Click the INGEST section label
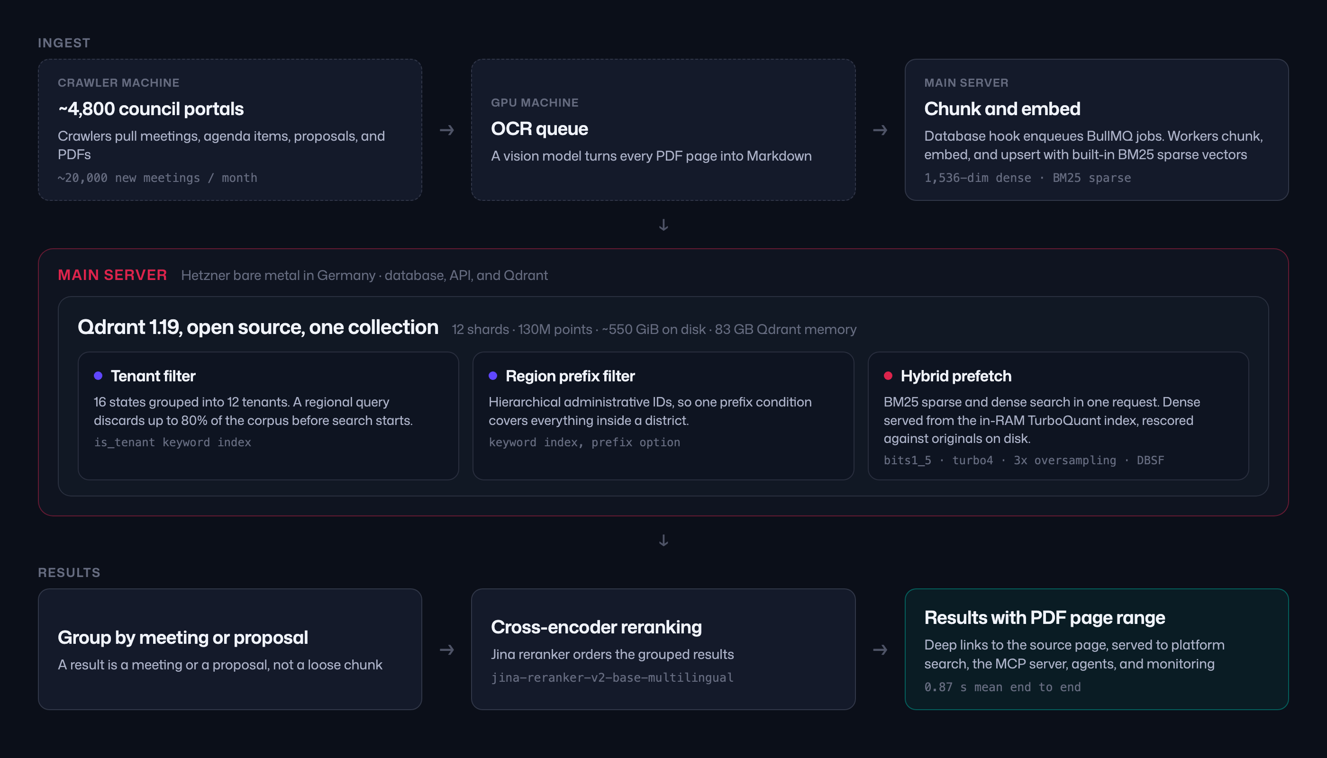Screen dimensions: 1327x758 point(64,43)
